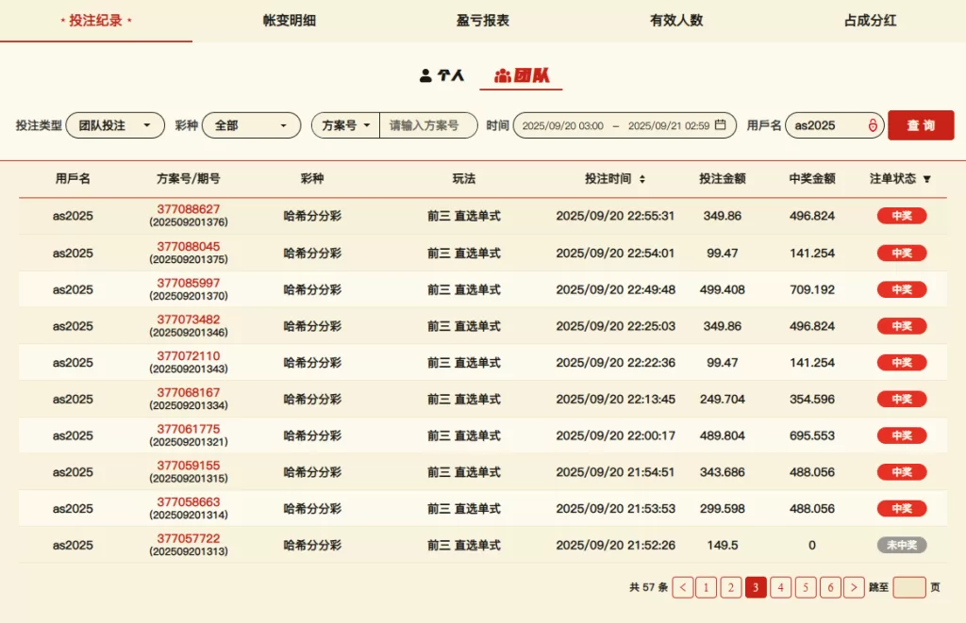
Task: Open the 彩种 dropdown set to 全部
Action: 251,125
